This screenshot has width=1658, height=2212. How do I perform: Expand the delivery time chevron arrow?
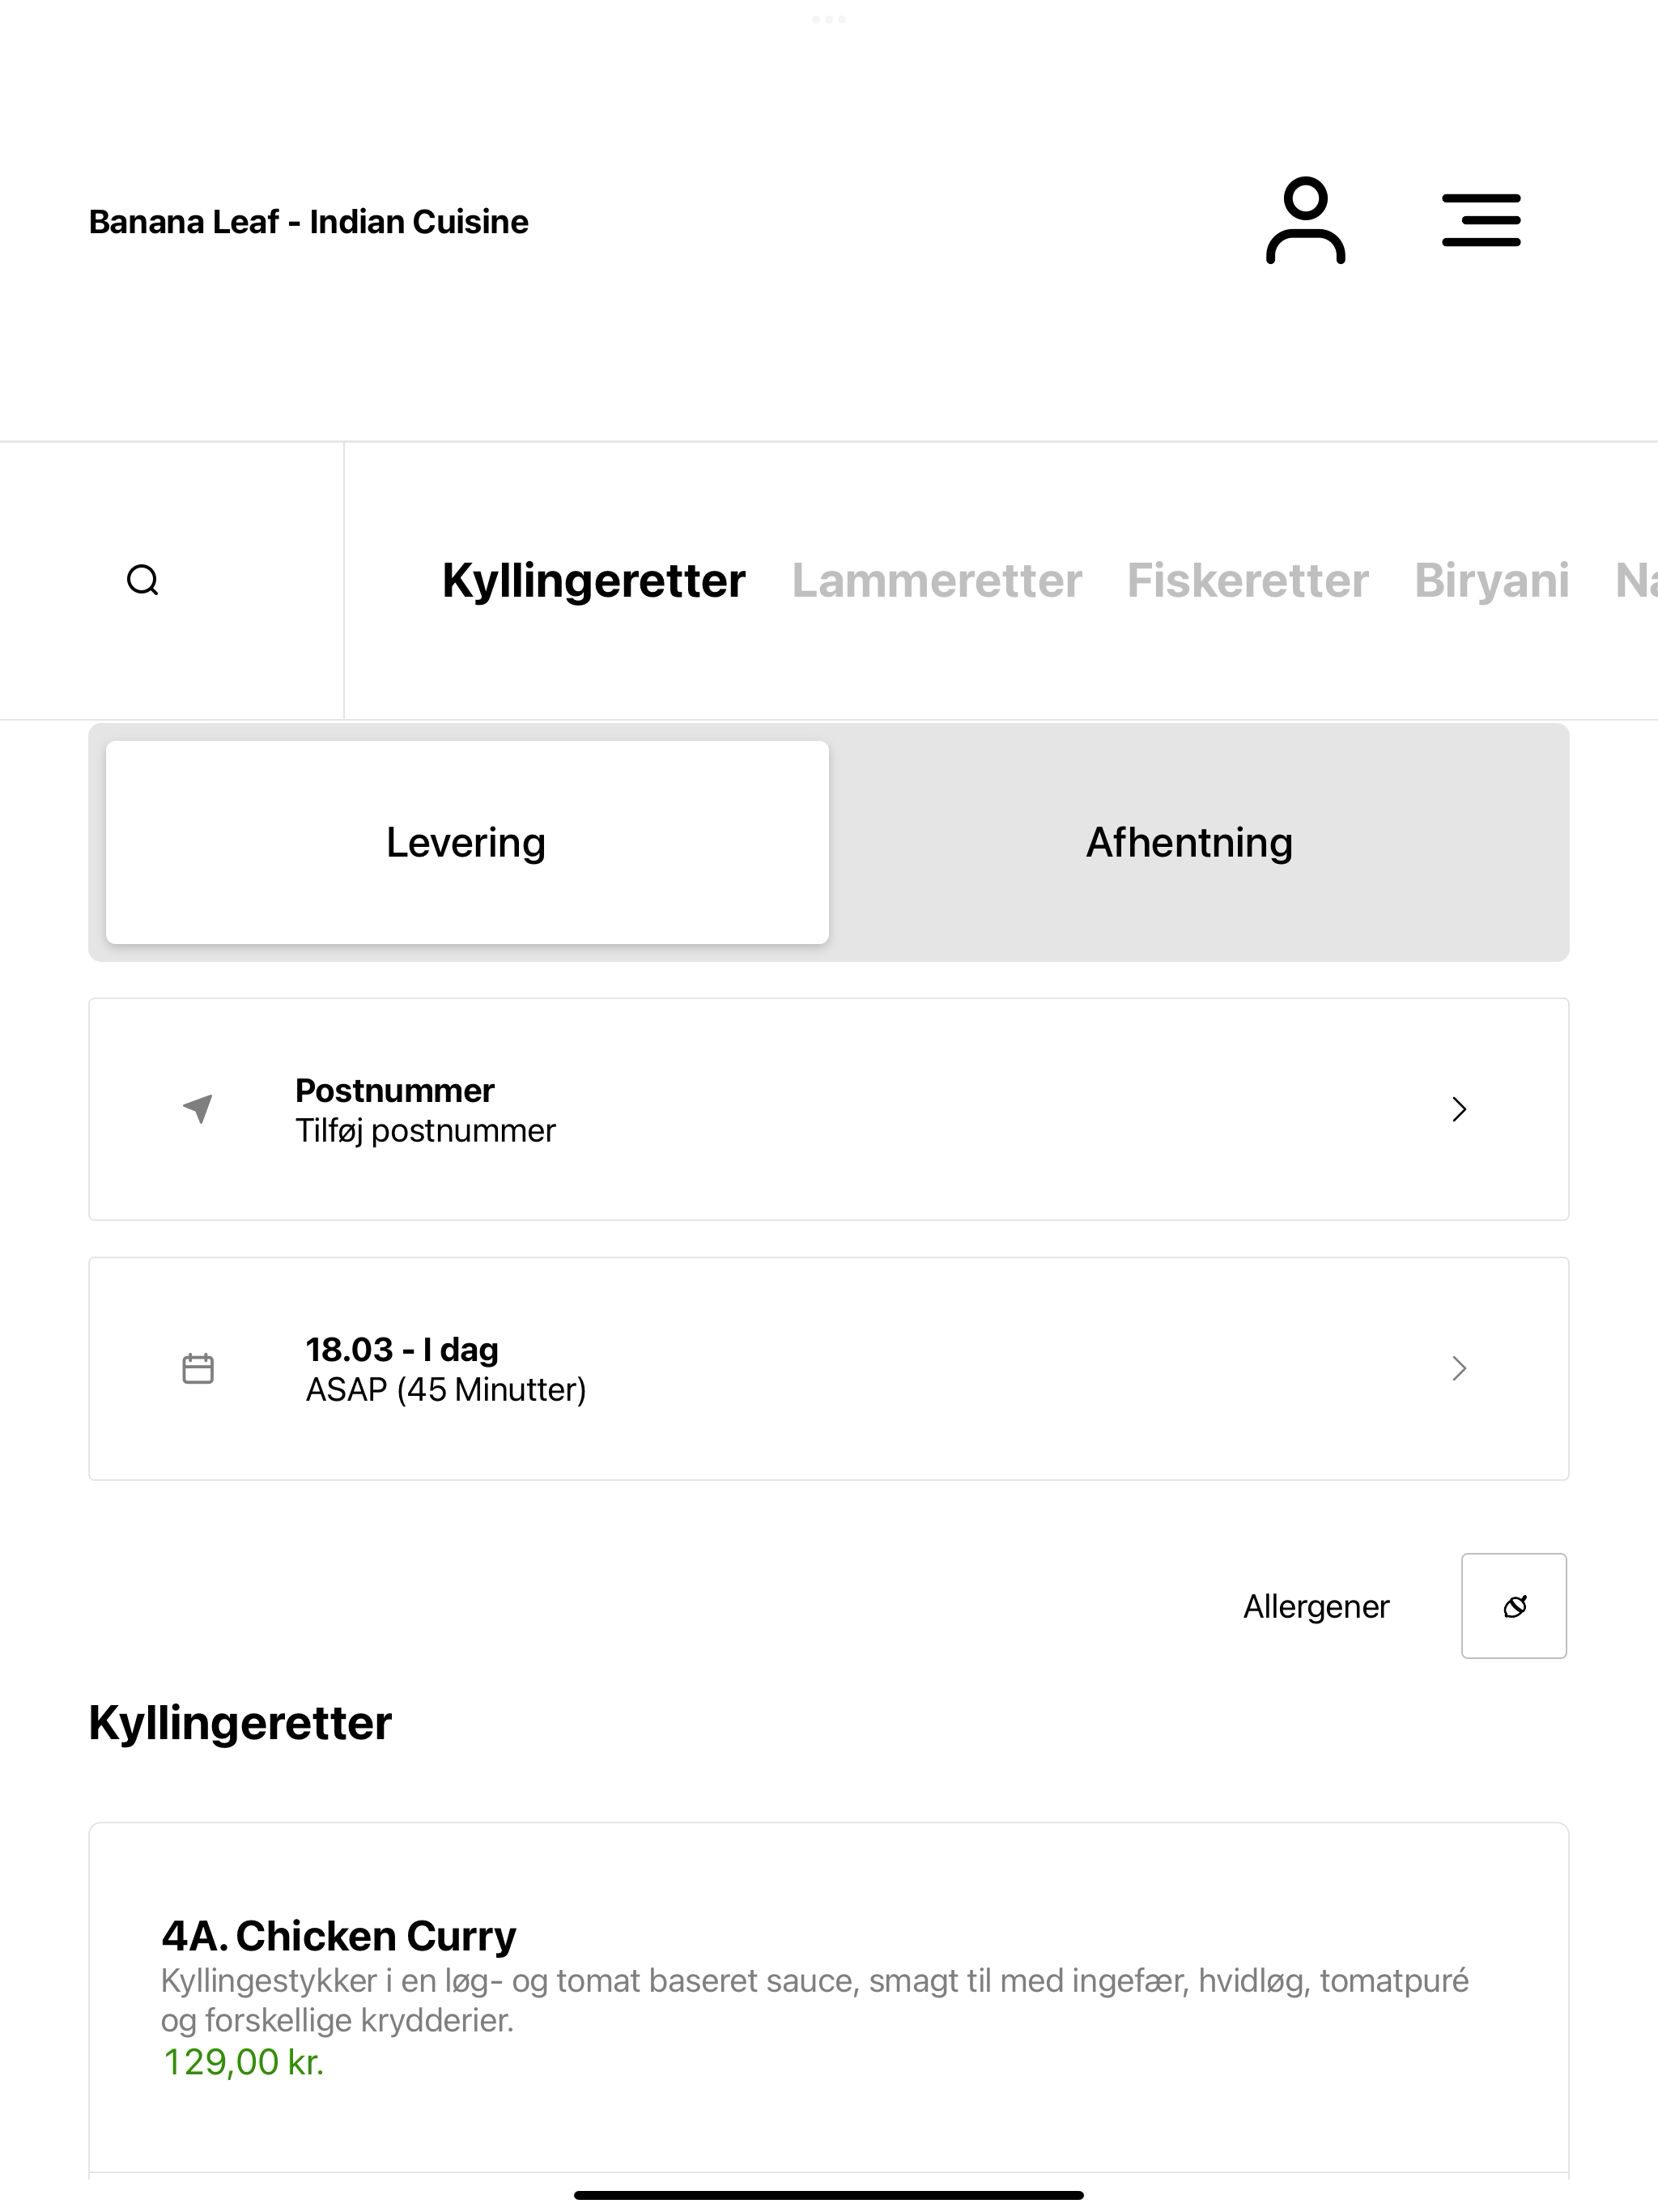click(1459, 1368)
